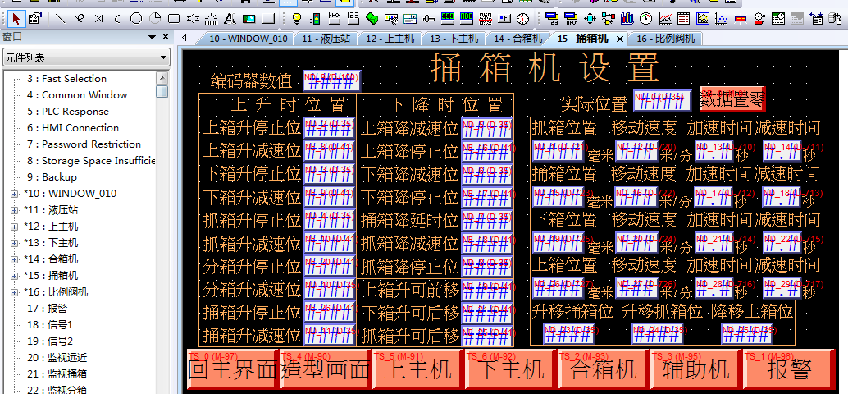Expand the 捅箱机 tree node
The image size is (848, 394).
[15, 276]
